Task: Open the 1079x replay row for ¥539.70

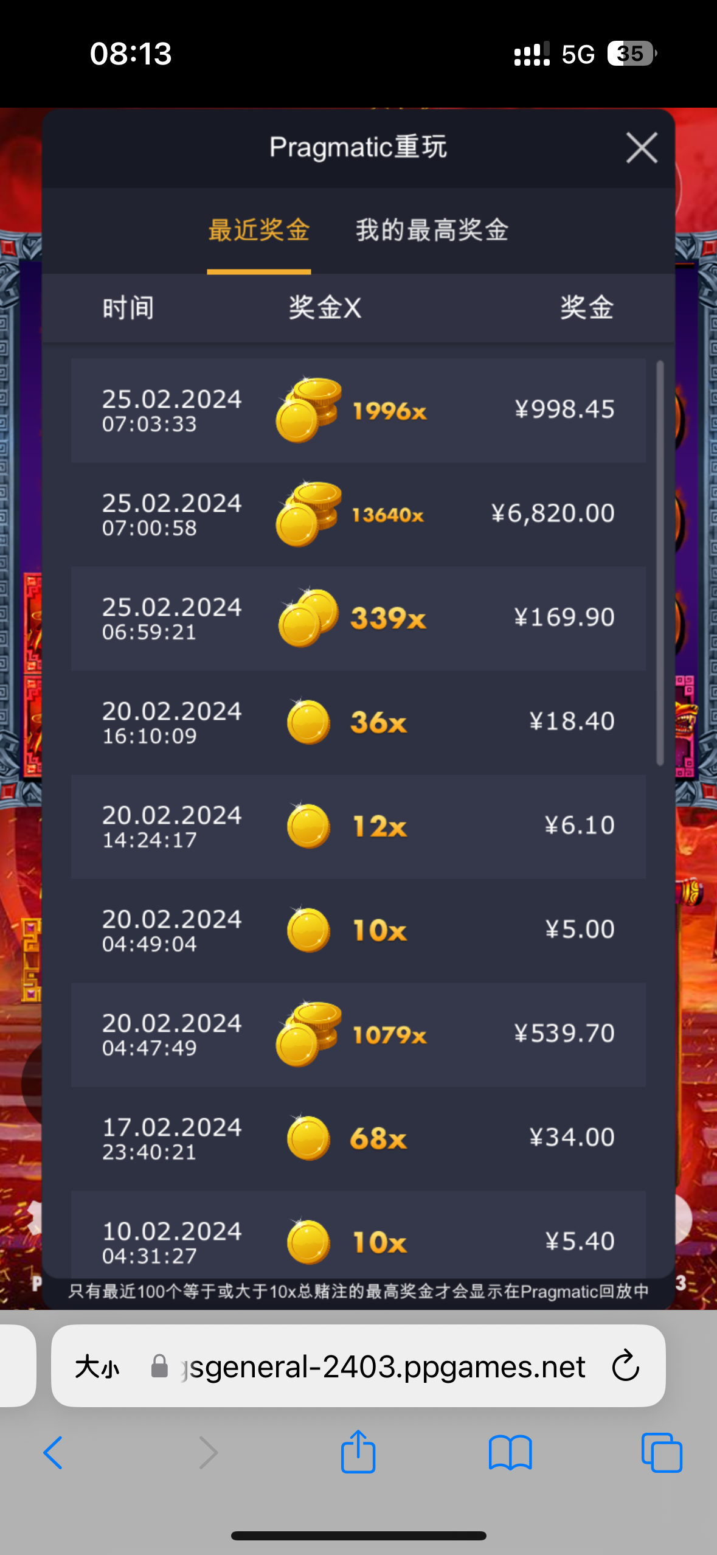Action: 358,1035
